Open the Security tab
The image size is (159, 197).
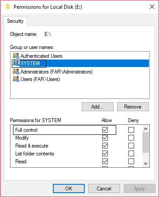click(15, 21)
